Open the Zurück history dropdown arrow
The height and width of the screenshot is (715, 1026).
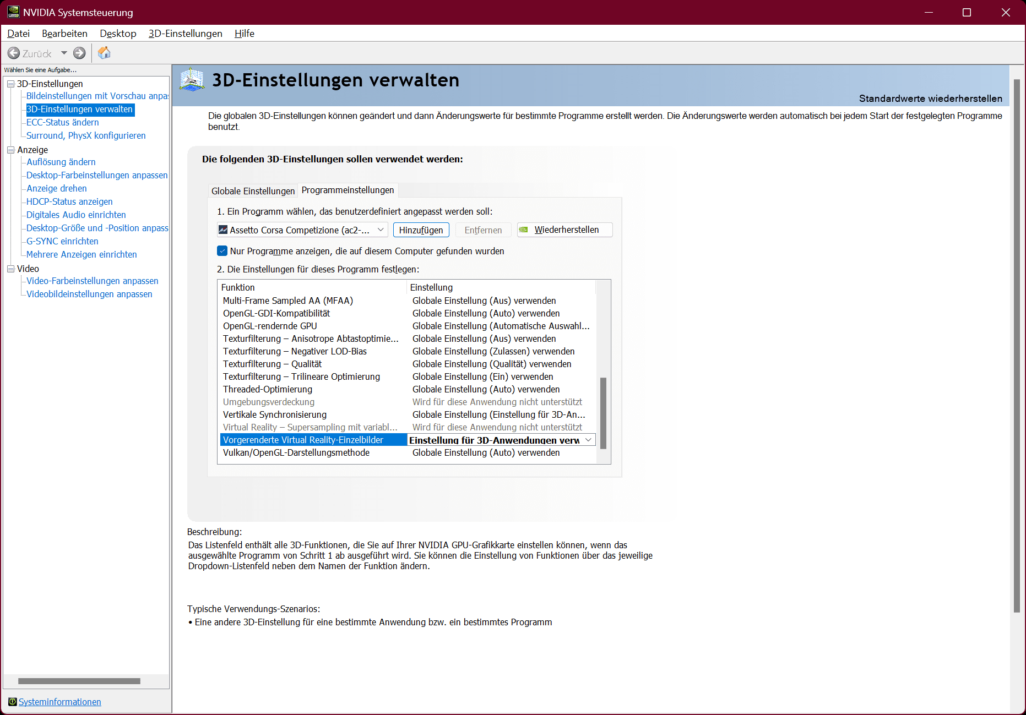(64, 53)
